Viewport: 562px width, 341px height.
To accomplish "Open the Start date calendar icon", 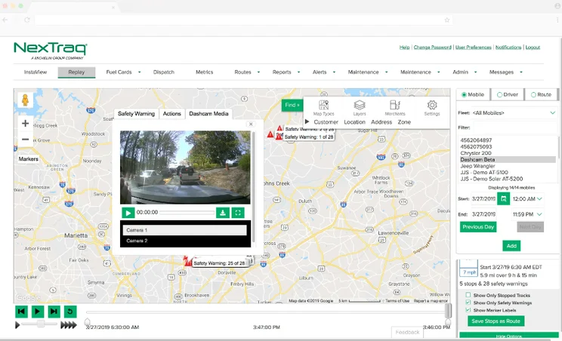I will (504, 198).
